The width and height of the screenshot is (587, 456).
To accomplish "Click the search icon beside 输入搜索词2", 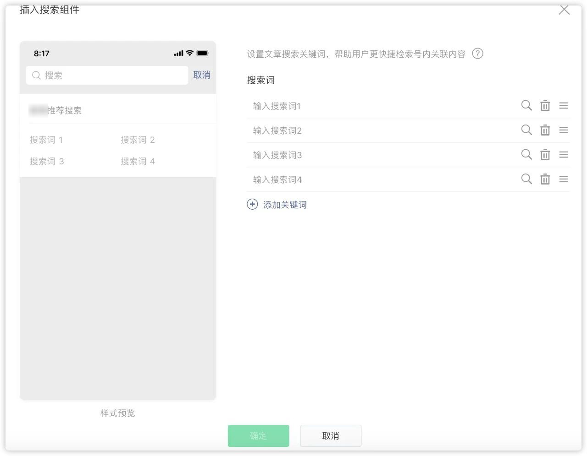I will click(x=526, y=130).
